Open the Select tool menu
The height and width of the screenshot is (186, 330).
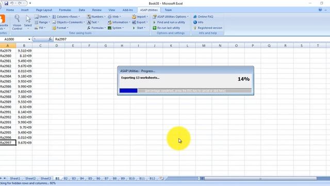(28, 22)
